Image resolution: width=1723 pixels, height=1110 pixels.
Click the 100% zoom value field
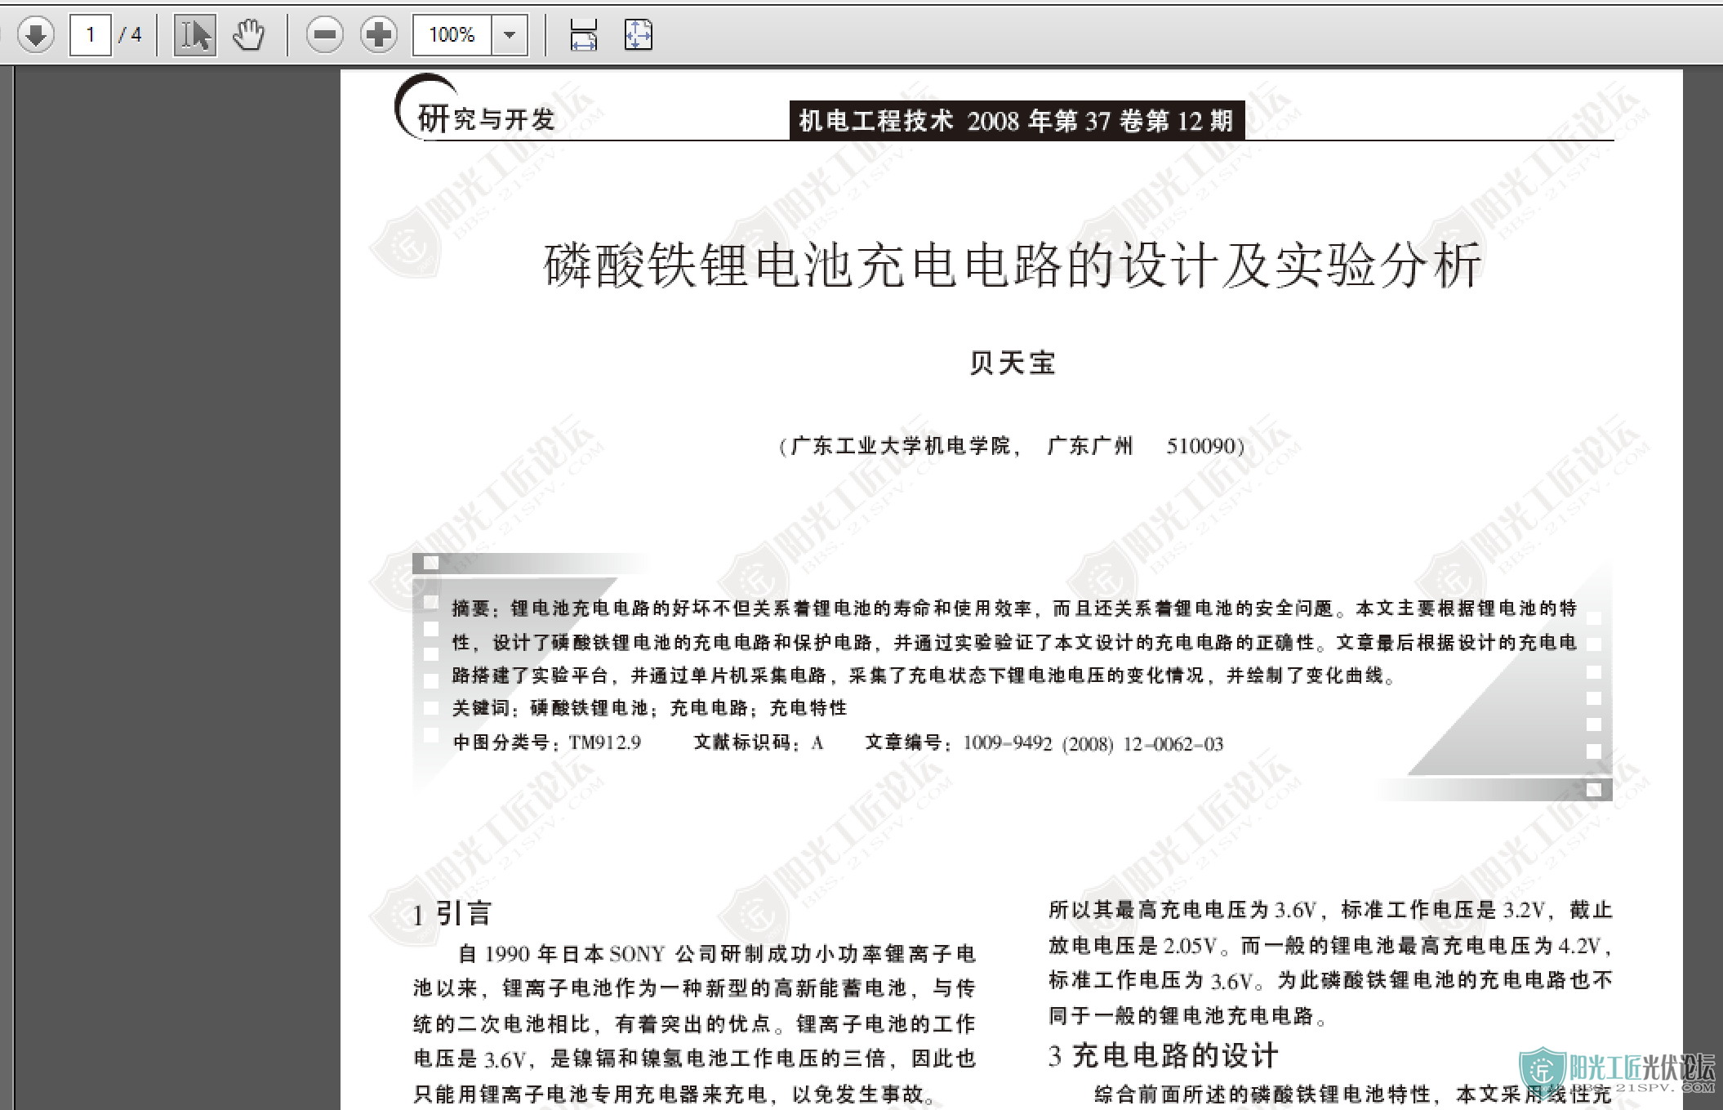coord(452,35)
